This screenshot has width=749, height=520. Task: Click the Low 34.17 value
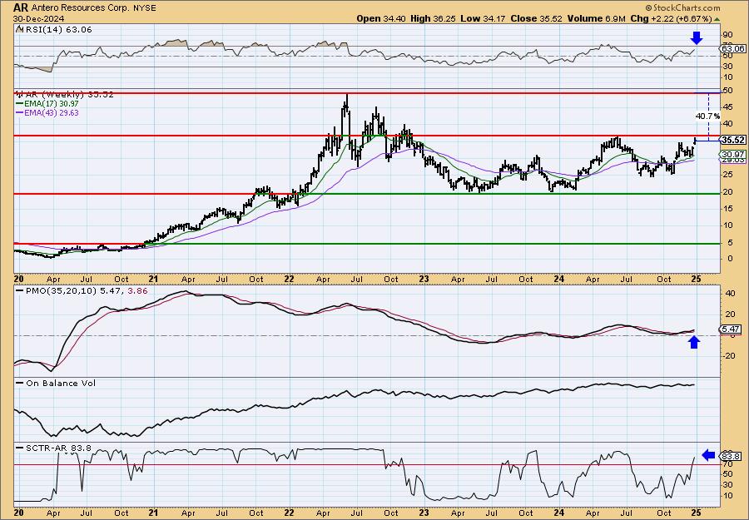[x=482, y=18]
